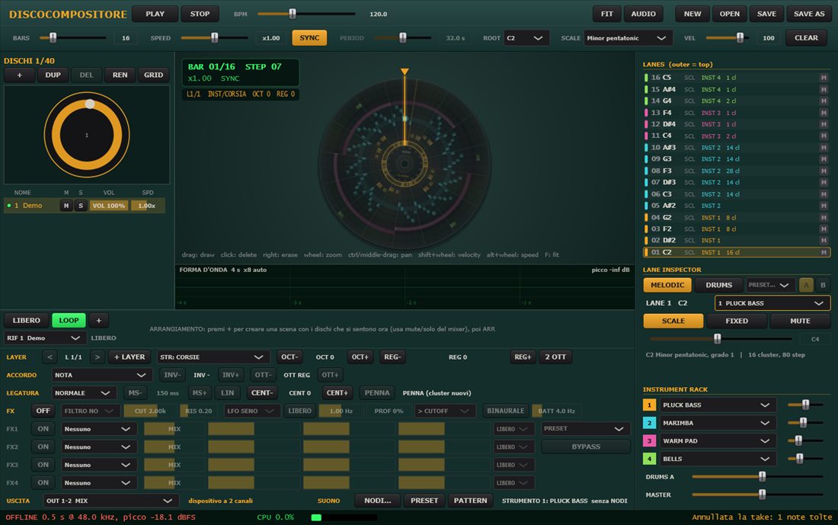Open the ROOT note dropdown
This screenshot has width=838, height=525.
526,38
